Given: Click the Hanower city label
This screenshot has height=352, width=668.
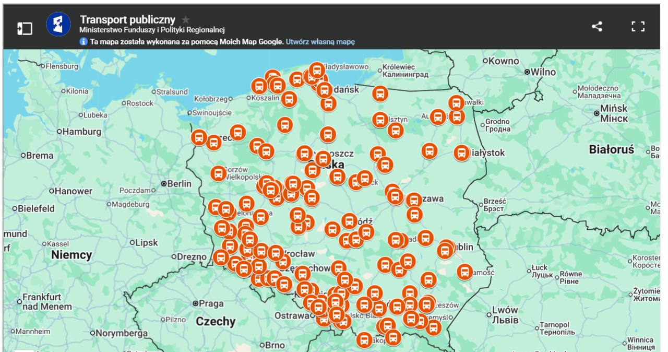Looking at the screenshot, I should coord(74,191).
